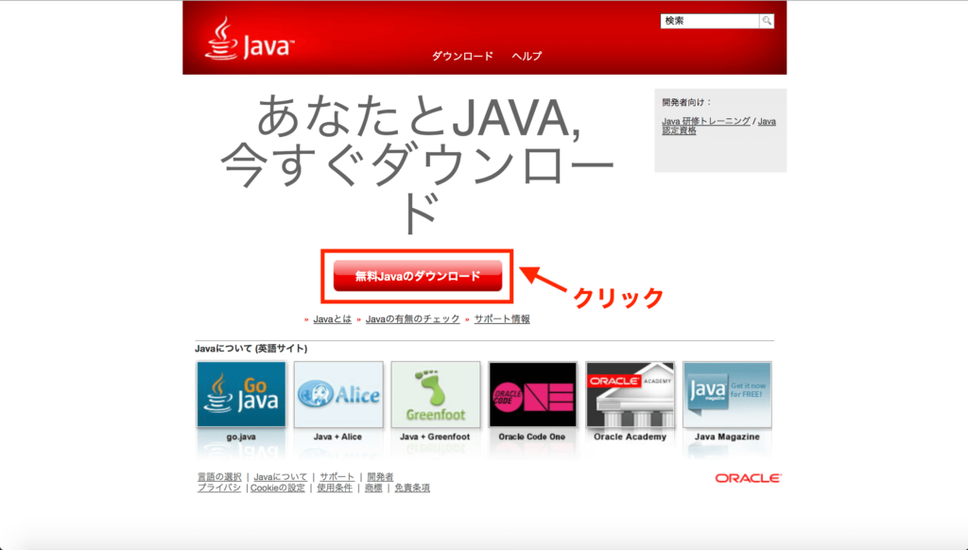Click the Java + Greenfoot caption

435,437
